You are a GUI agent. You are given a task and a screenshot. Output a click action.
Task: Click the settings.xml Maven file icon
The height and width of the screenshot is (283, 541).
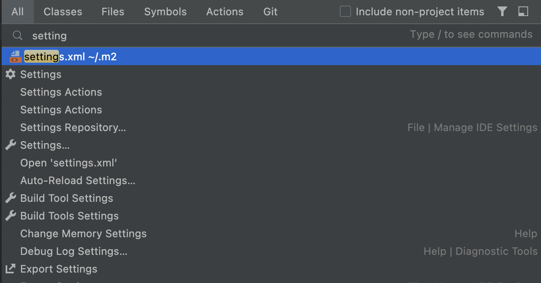[x=15, y=57]
